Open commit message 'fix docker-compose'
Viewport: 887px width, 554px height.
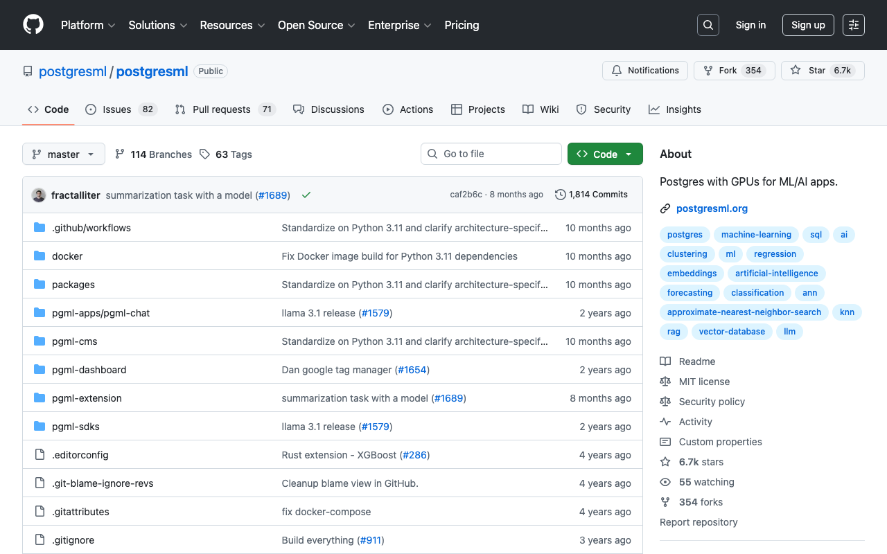pyautogui.click(x=326, y=512)
